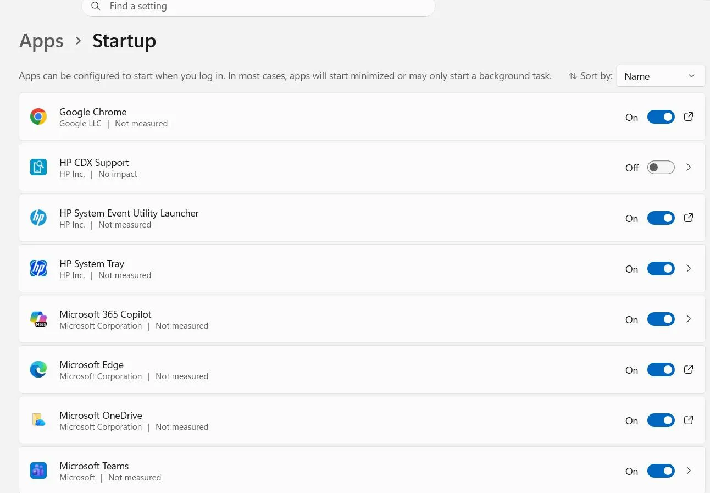Click the HP System Tray app icon
Image resolution: width=710 pixels, height=493 pixels.
click(x=38, y=268)
